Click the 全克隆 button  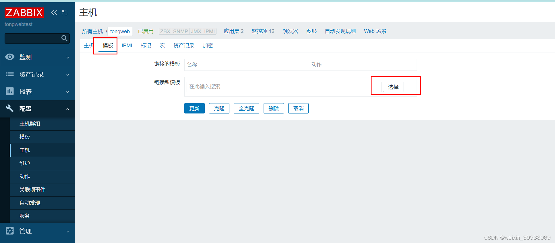(x=246, y=108)
